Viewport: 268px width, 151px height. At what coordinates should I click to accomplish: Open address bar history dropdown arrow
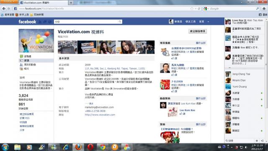click(x=196, y=8)
